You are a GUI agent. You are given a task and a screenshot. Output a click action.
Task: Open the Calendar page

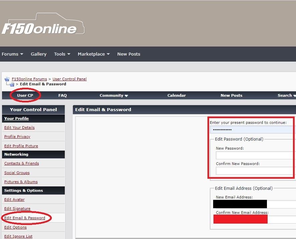(x=176, y=95)
